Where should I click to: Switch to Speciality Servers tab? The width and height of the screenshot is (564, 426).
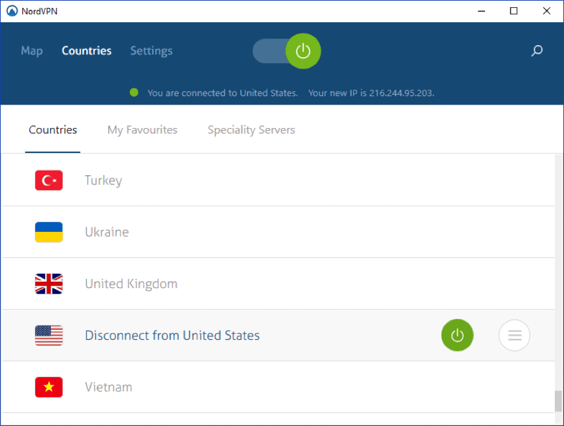coord(251,129)
